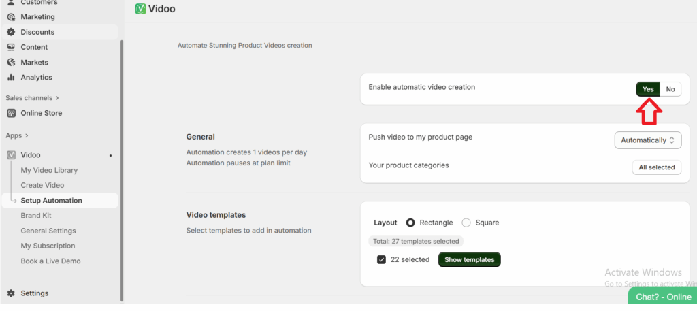697x311 pixels.
Task: Expand the Apps section chevron
Action: [26, 135]
